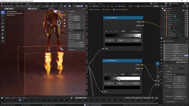Select the Annotate pencil tool
The image size is (189, 106).
pyautogui.click(x=3, y=34)
